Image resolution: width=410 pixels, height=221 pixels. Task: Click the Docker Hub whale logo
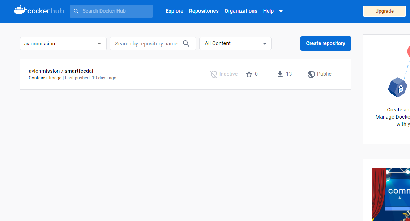20,10
